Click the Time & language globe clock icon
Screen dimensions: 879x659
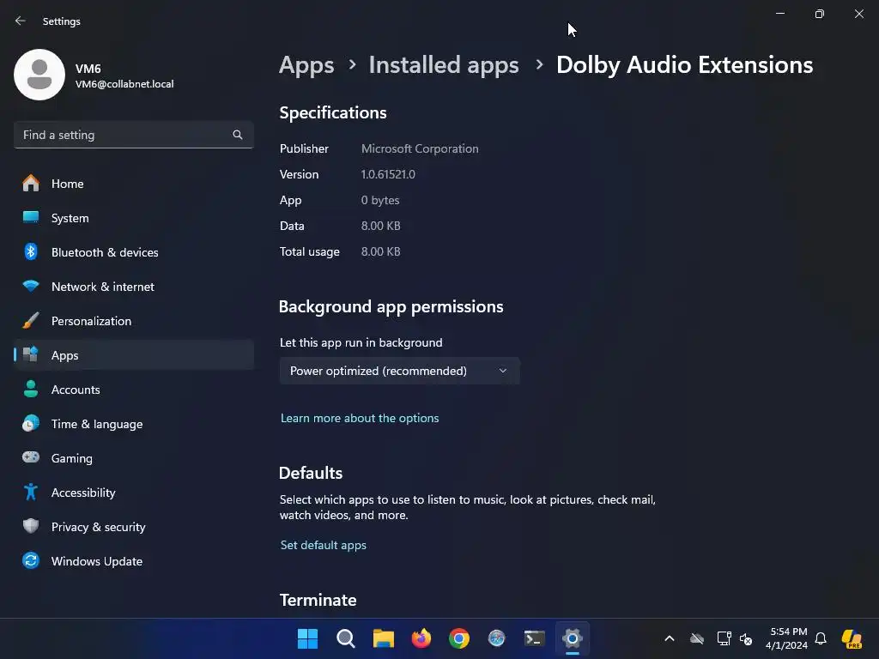click(31, 424)
